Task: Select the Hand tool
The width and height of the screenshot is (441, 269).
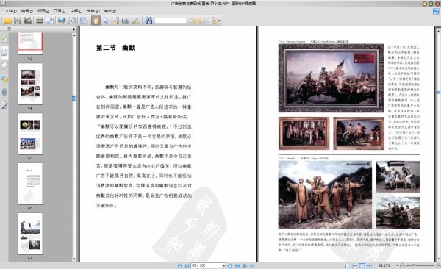Action: pos(96,21)
